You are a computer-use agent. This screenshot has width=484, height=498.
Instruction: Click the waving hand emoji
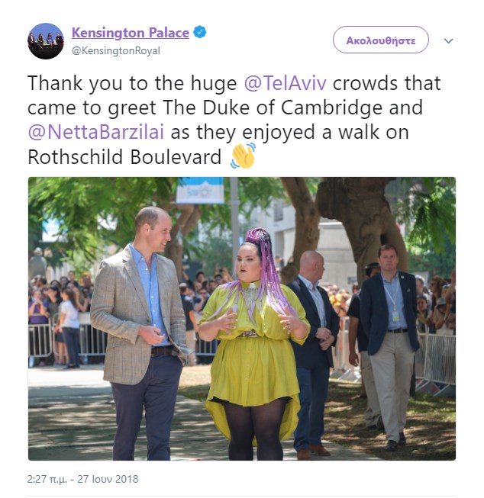243,156
